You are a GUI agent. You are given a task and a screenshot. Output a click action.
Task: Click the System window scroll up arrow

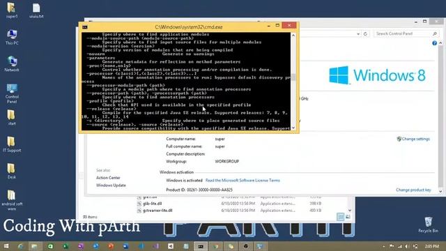click(x=440, y=43)
